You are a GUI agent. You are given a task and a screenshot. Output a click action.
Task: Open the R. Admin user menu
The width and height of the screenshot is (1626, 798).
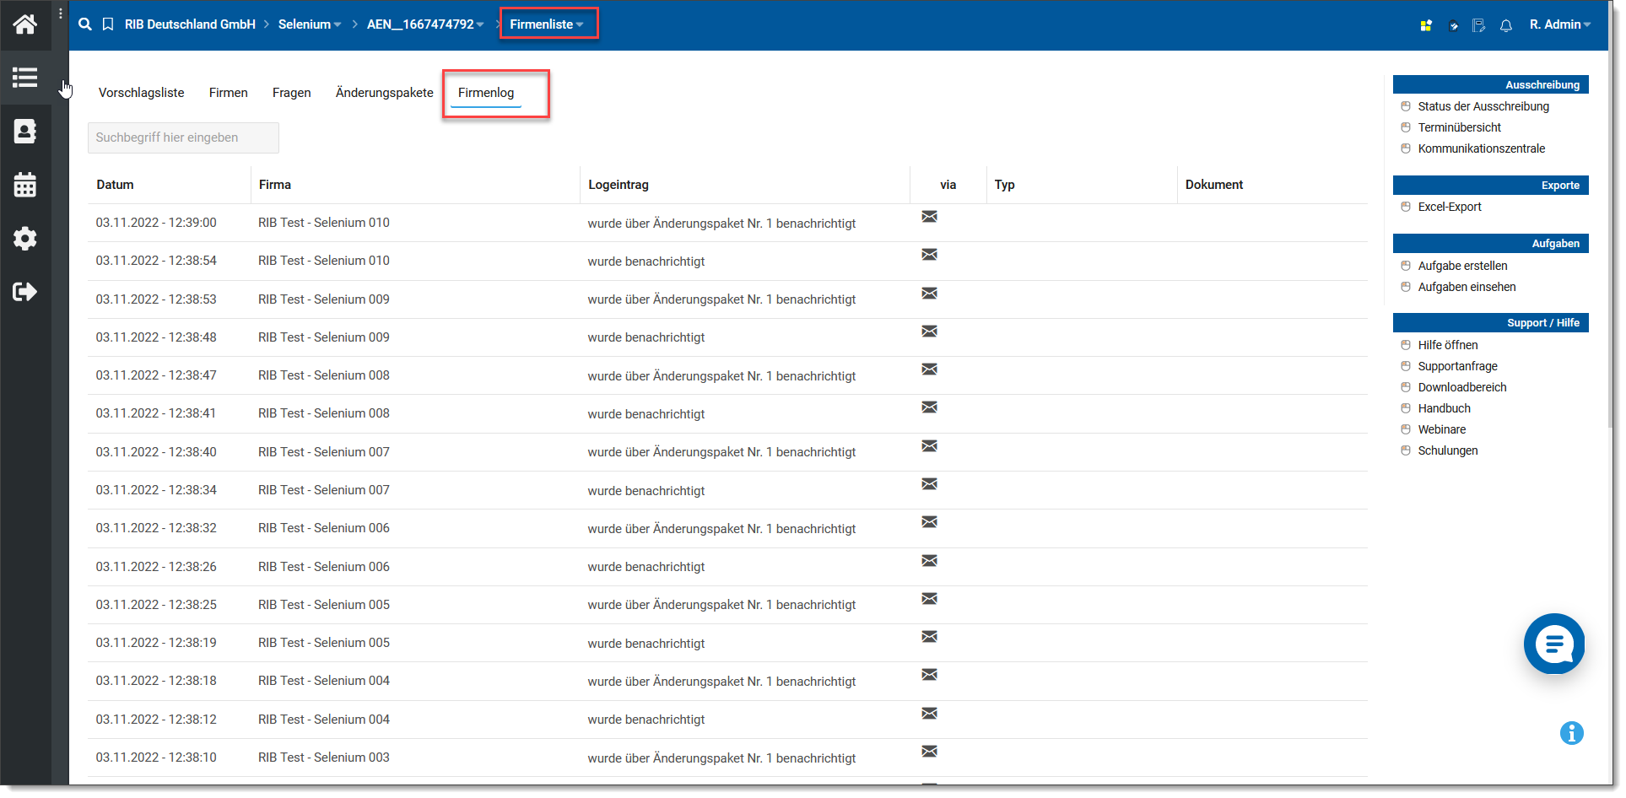click(1560, 24)
